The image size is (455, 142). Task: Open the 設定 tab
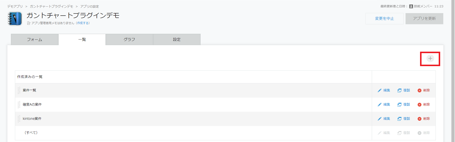point(177,40)
